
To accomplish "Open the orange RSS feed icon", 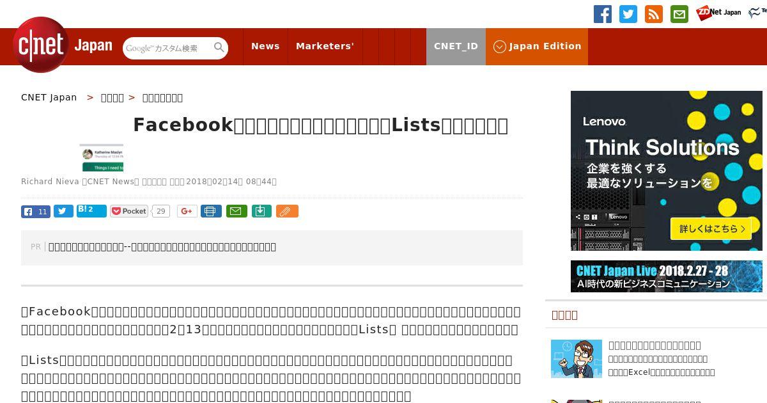I will click(x=654, y=14).
